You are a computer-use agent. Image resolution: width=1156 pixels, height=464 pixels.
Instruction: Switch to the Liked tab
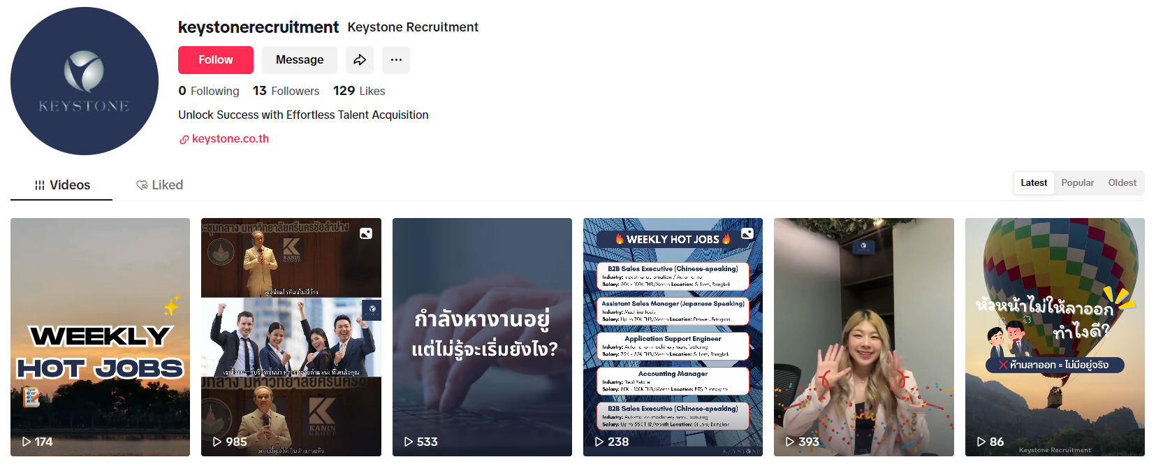[159, 185]
